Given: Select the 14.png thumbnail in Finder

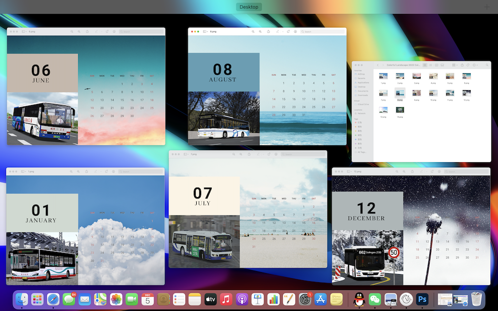Looking at the screenshot, I should [x=400, y=110].
